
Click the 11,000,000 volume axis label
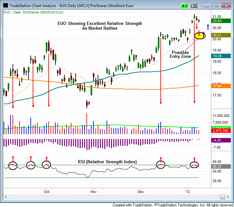click(x=221, y=116)
